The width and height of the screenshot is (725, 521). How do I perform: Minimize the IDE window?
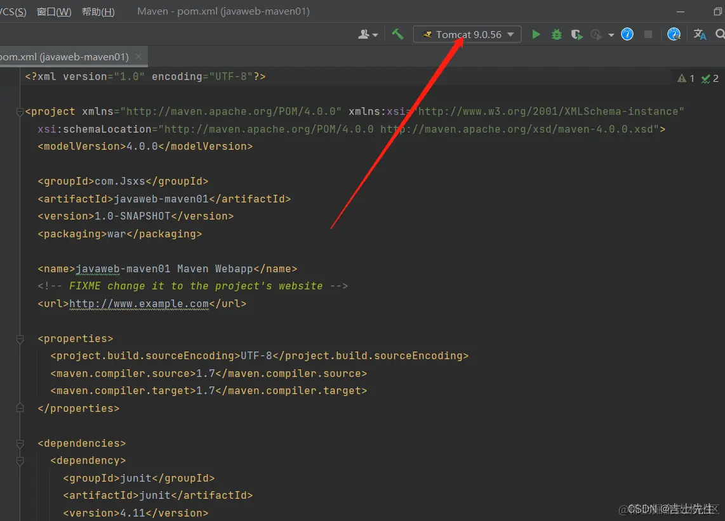tap(681, 11)
